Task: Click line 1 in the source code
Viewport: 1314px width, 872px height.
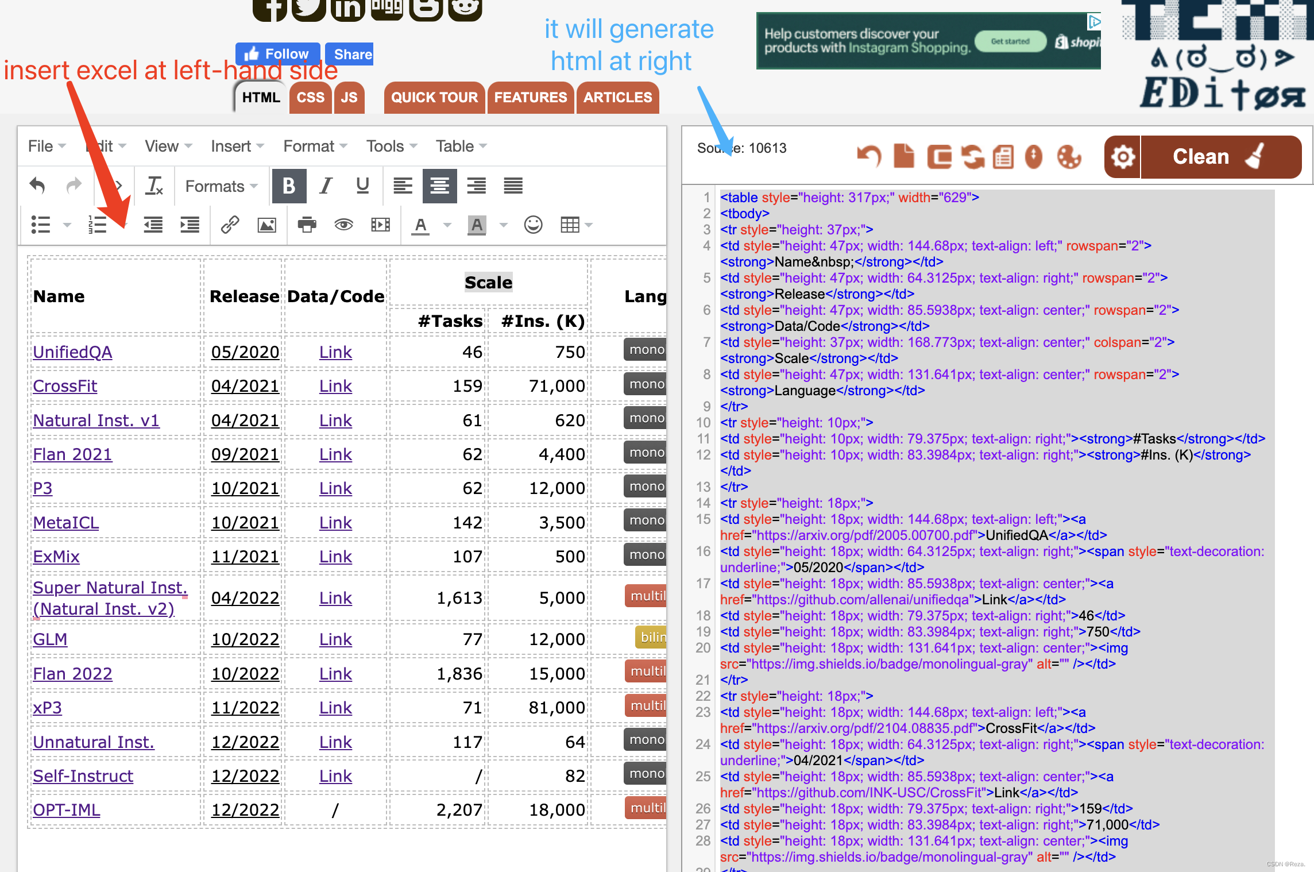Action: [x=849, y=198]
